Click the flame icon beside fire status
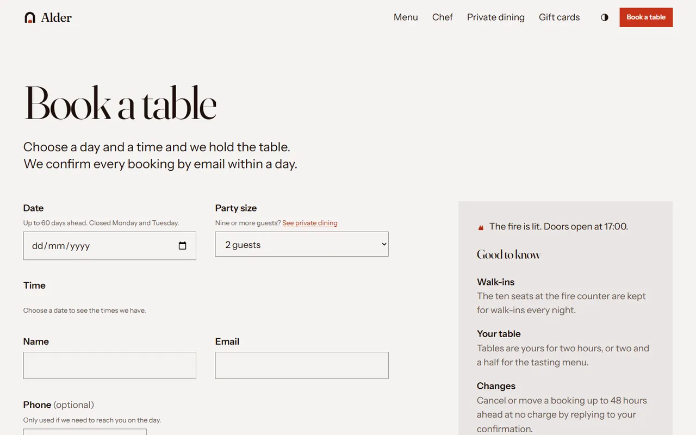 click(481, 227)
